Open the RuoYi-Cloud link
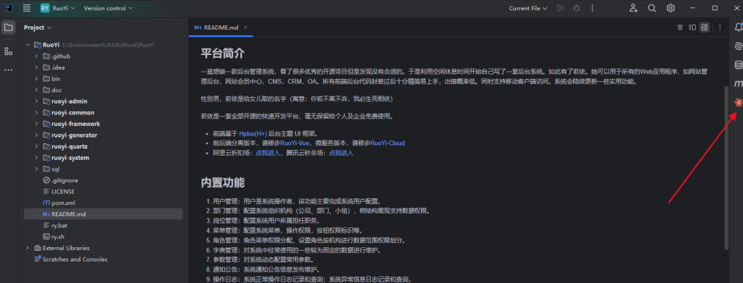The height and width of the screenshot is (283, 743). 387,143
